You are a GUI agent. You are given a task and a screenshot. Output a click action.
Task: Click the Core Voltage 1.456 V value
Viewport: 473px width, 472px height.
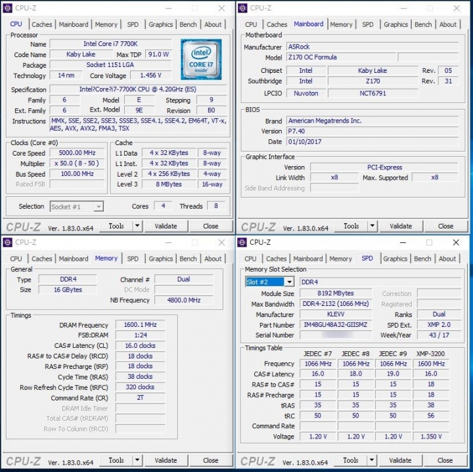click(150, 75)
